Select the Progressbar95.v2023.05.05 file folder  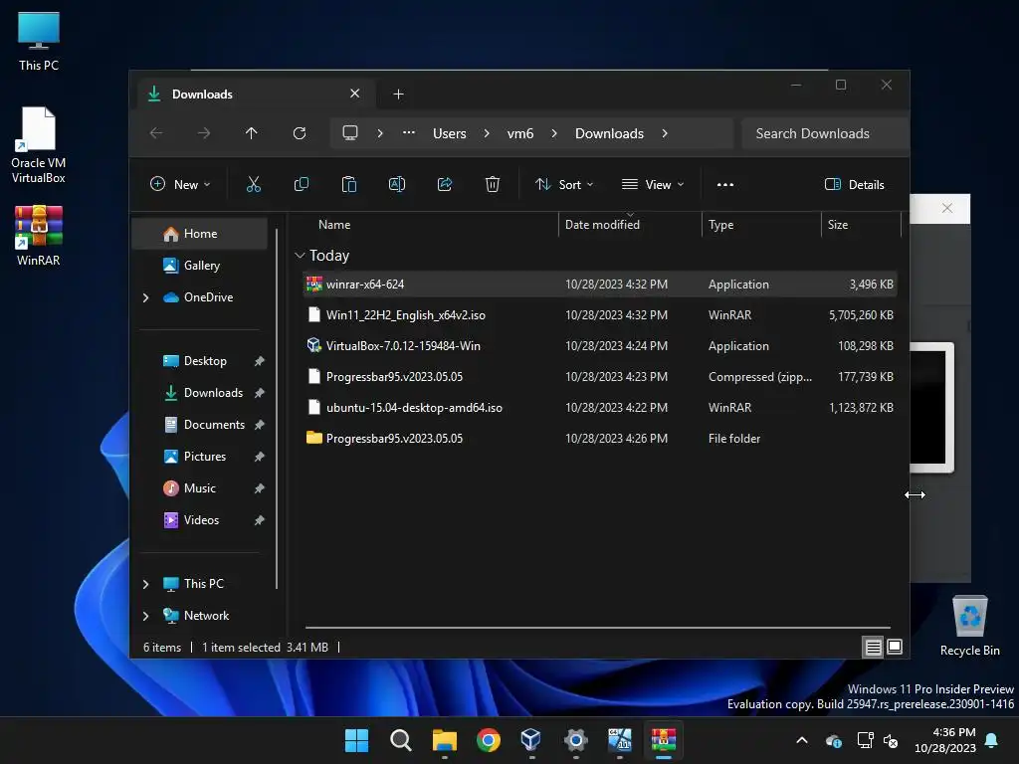pyautogui.click(x=600, y=439)
